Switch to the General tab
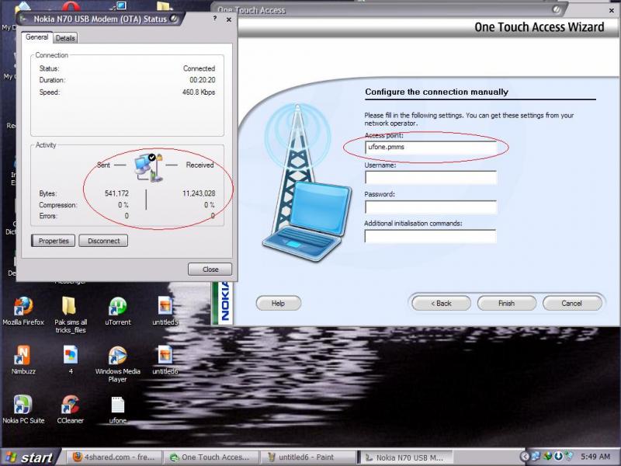 tap(36, 37)
